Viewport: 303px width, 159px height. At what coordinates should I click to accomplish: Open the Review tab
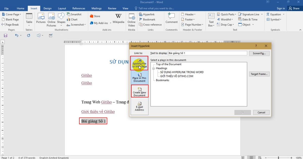point(112,8)
